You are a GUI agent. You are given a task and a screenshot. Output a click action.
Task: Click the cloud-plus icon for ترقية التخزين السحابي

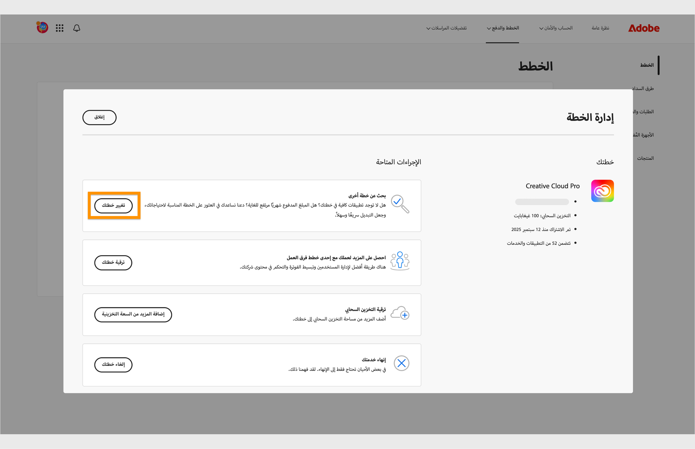click(x=400, y=314)
